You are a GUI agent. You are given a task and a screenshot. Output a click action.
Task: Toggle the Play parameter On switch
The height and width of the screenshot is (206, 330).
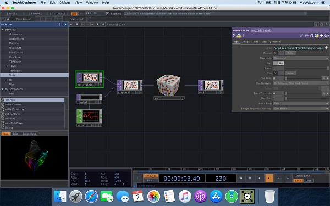coord(278,63)
